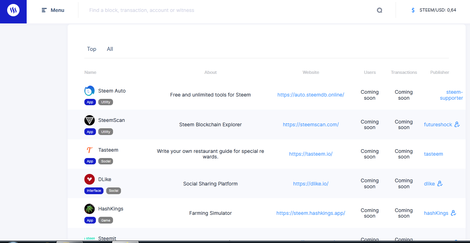The width and height of the screenshot is (470, 243).
Task: Open tasteem publisher profile
Action: point(433,154)
